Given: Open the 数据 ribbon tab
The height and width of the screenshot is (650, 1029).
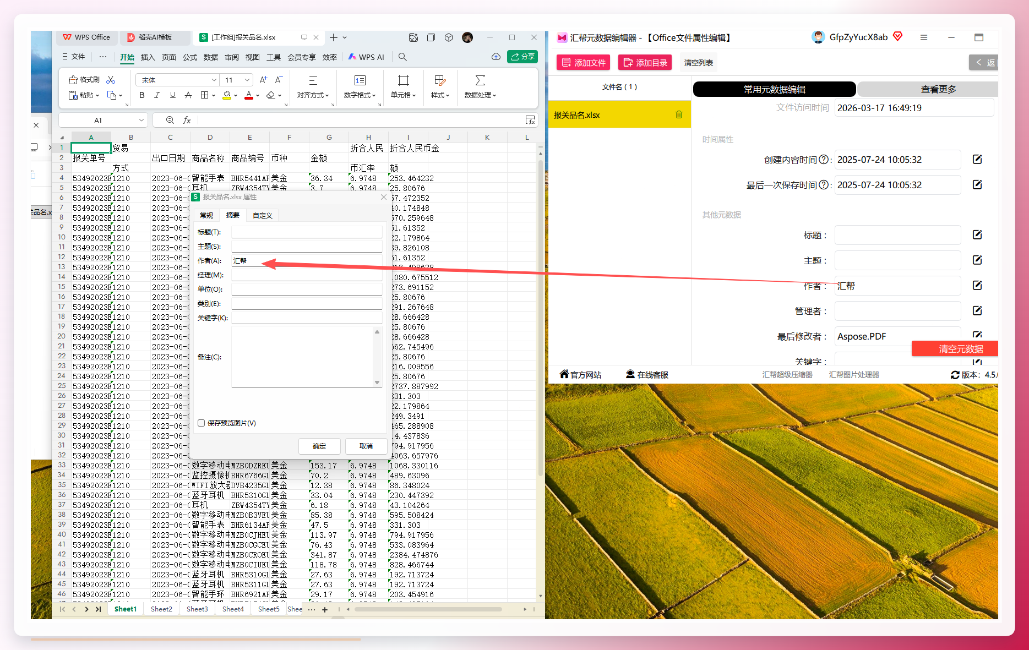Looking at the screenshot, I should coord(211,57).
